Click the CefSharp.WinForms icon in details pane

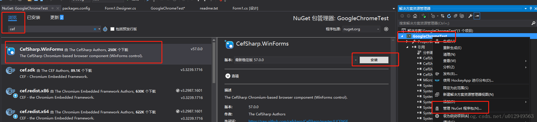[229, 44]
